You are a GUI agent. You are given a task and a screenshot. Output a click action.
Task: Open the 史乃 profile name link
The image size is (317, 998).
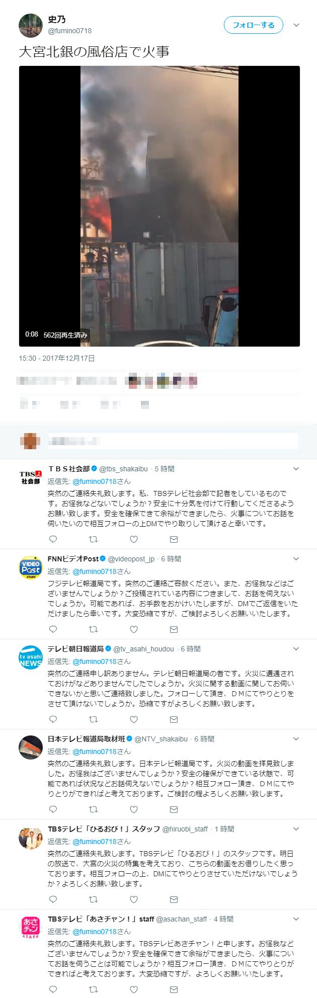pos(56,20)
